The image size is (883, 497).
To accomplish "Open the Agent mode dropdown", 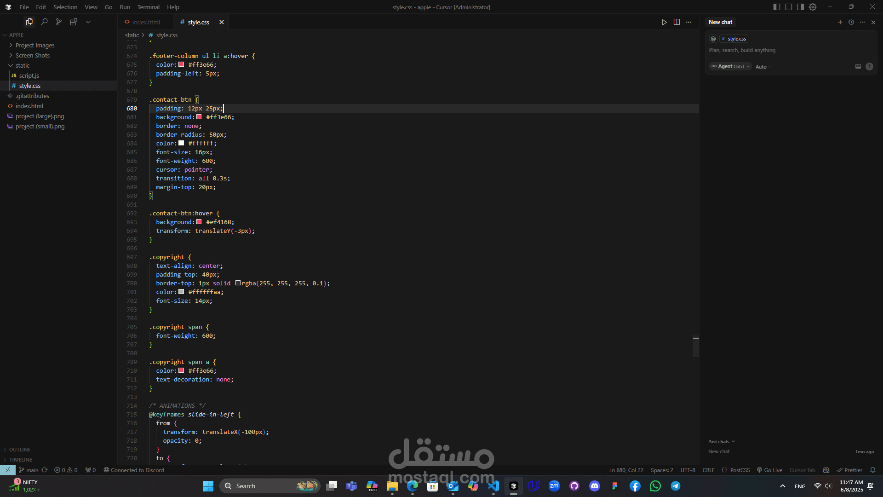I will [x=730, y=66].
